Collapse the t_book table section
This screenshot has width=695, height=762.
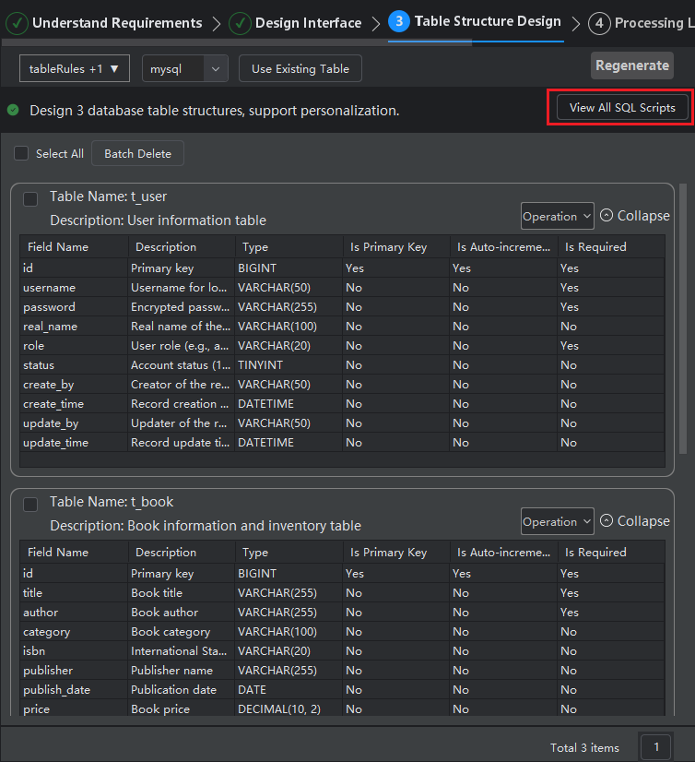pos(634,521)
